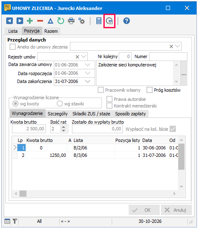Image resolution: width=199 pixels, height=232 pixels.
Task: Click the Zostało do wypłaty brutto field
Action: pos(97,129)
